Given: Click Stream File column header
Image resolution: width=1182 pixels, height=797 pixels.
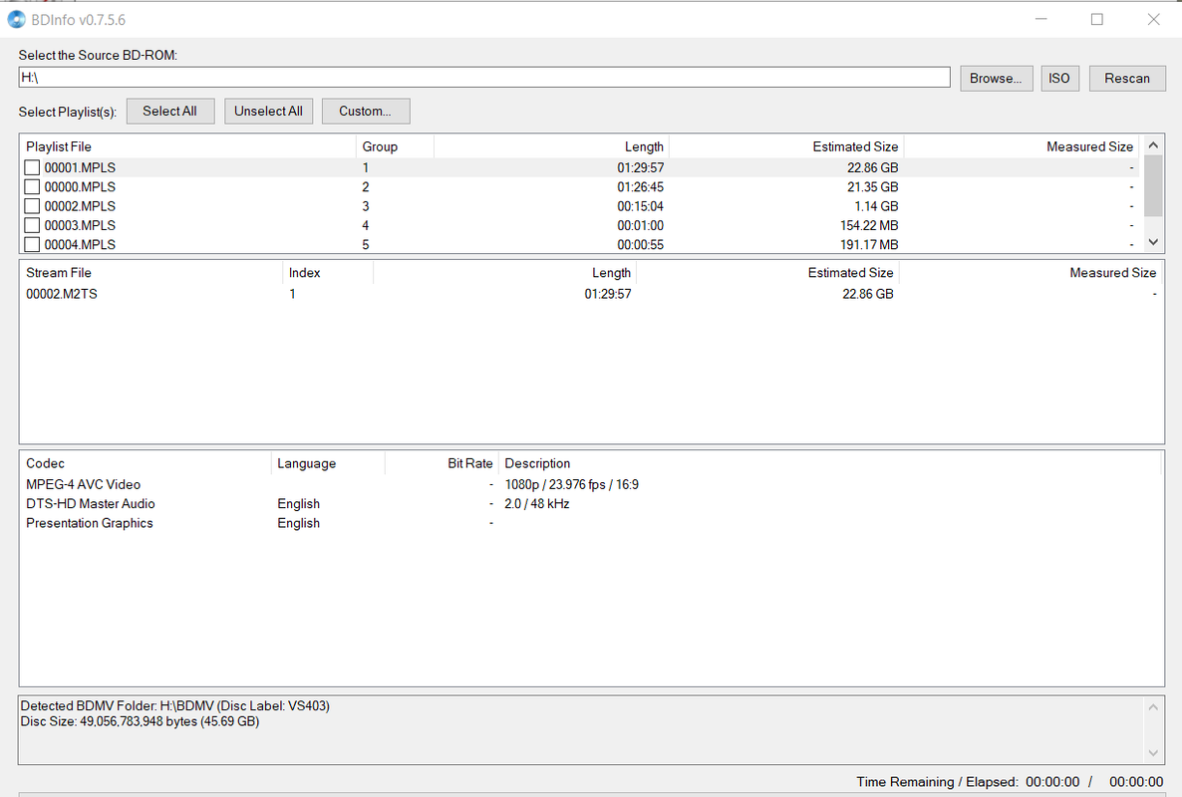Looking at the screenshot, I should click(151, 273).
